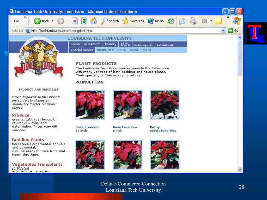267x200 pixels.
Task: Go to plant products link
Action: tap(147, 50)
